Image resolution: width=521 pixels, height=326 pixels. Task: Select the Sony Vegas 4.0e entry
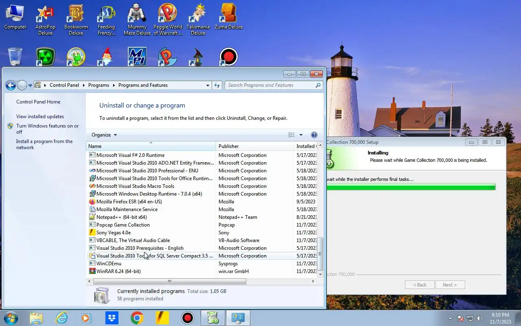[202, 233]
